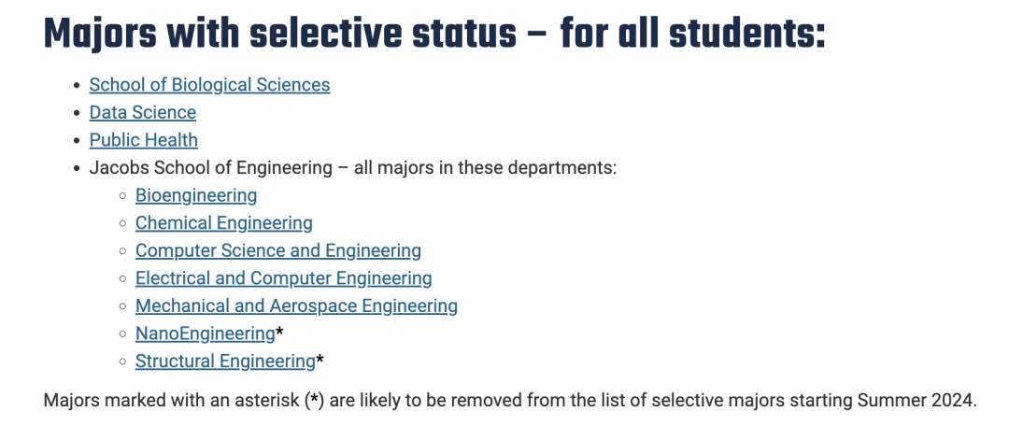Click the bullet before Data Science
The height and width of the screenshot is (426, 1009).
pyautogui.click(x=77, y=113)
